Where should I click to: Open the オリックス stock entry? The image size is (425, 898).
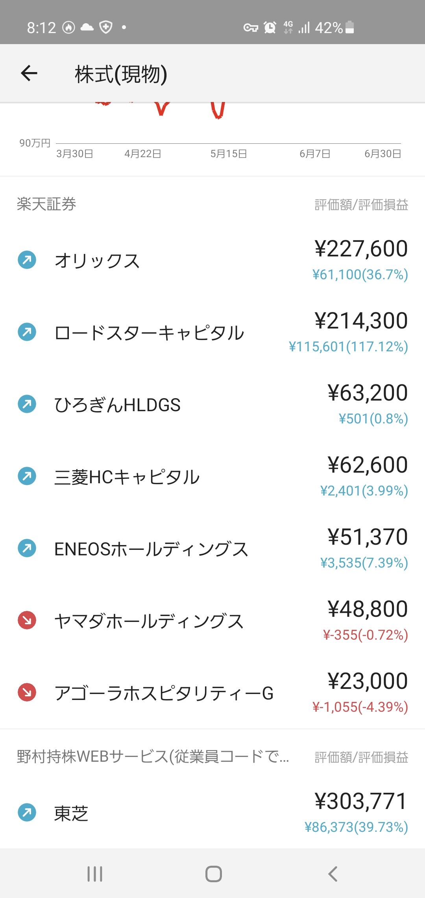(97, 261)
